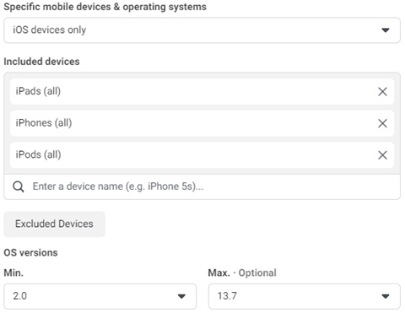
Task: Click the 2.0 minimum version value
Action: click(20, 296)
